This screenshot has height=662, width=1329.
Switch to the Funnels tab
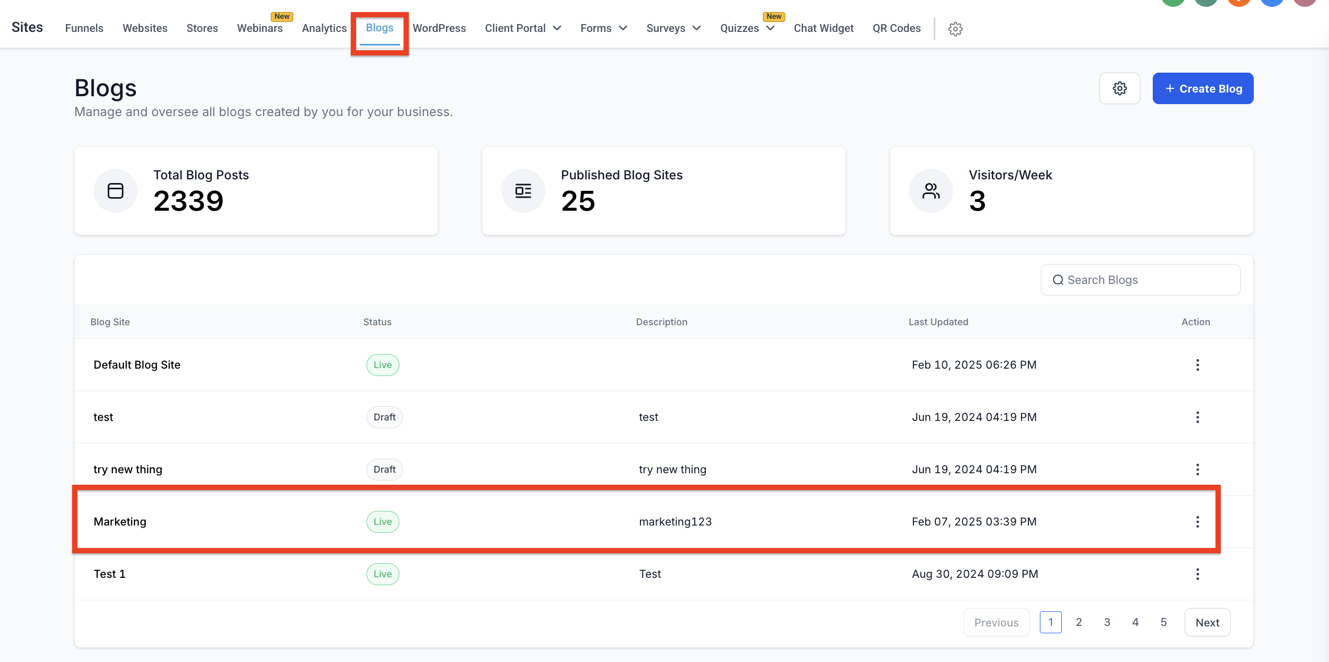tap(84, 28)
